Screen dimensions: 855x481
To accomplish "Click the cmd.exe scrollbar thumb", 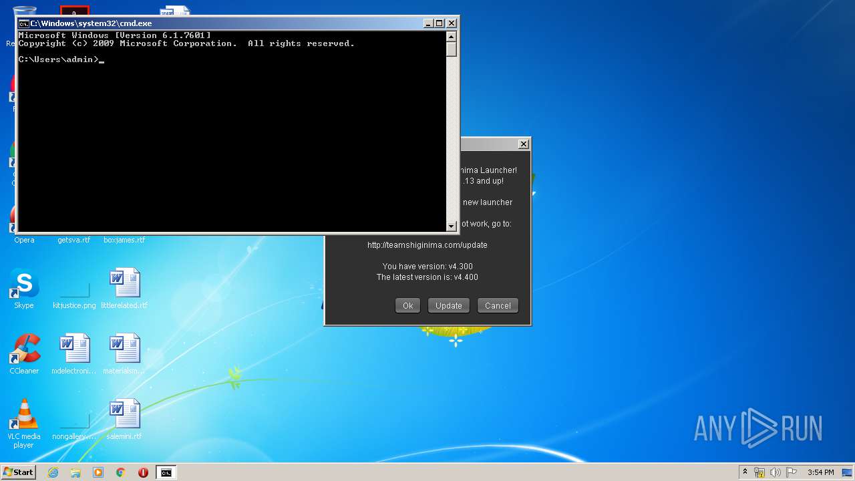I will [452, 49].
